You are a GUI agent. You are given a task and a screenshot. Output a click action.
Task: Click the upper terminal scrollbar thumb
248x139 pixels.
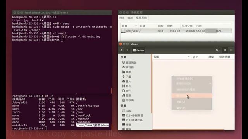[x=112, y=90]
